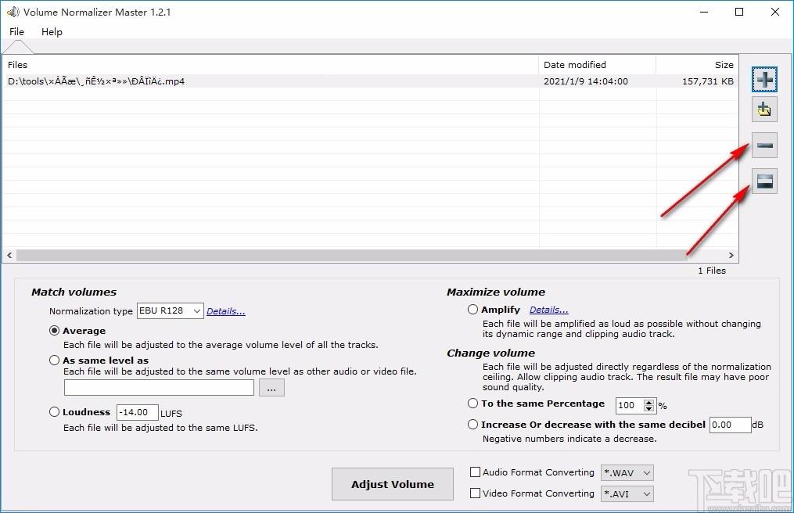Open Details link next to Normalization type

(x=226, y=311)
